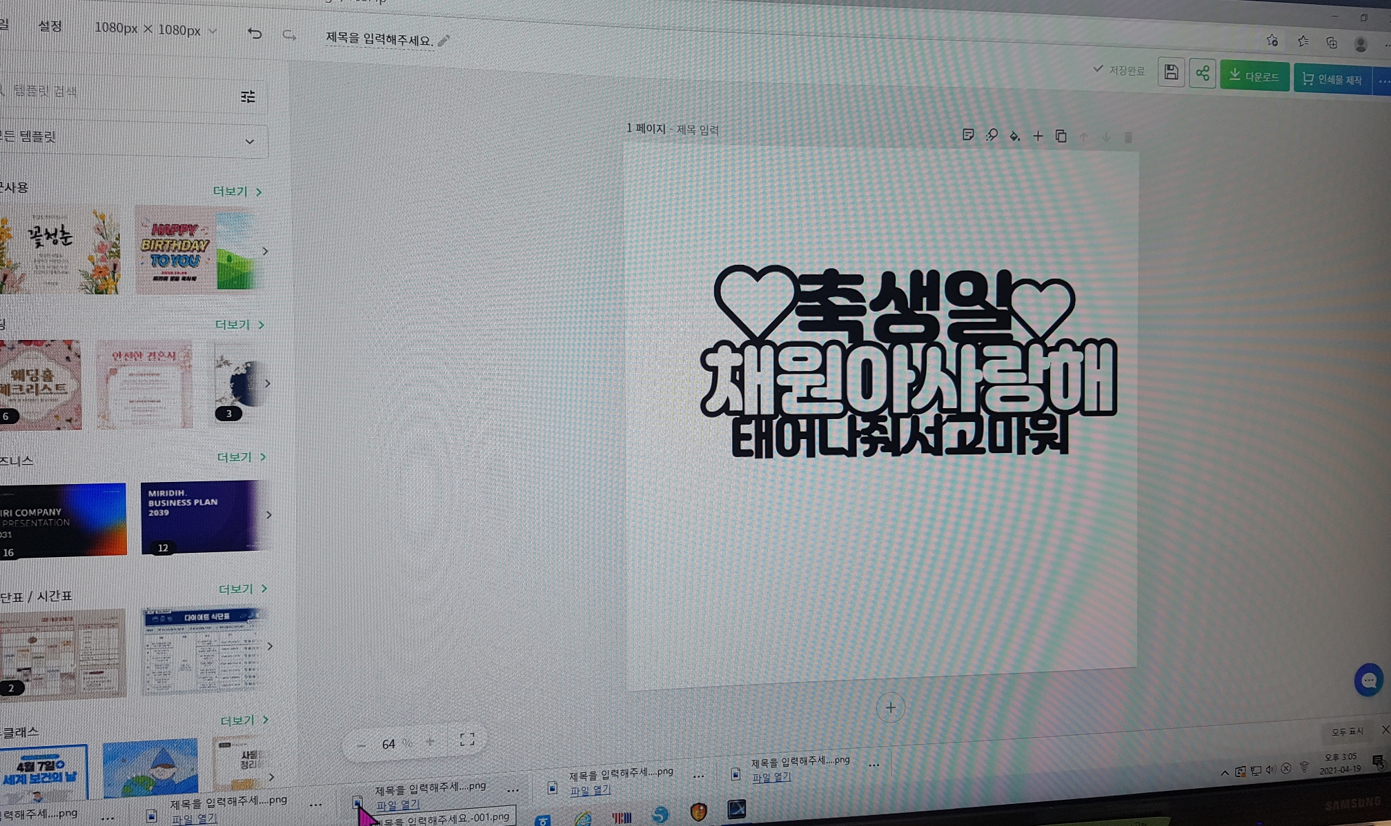The height and width of the screenshot is (826, 1391).
Task: Open file link of fourth downloaded png
Action: pyautogui.click(x=590, y=790)
